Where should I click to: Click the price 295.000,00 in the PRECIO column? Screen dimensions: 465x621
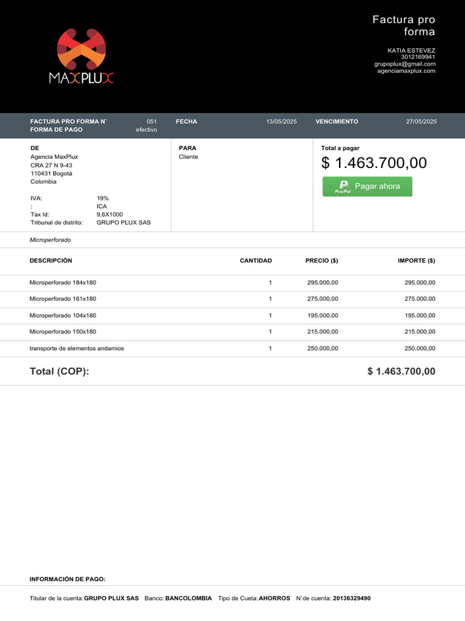click(323, 283)
